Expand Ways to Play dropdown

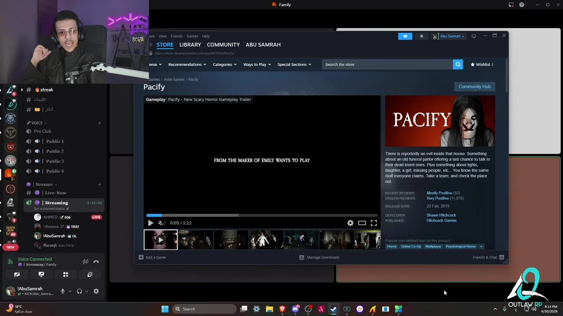coord(257,65)
